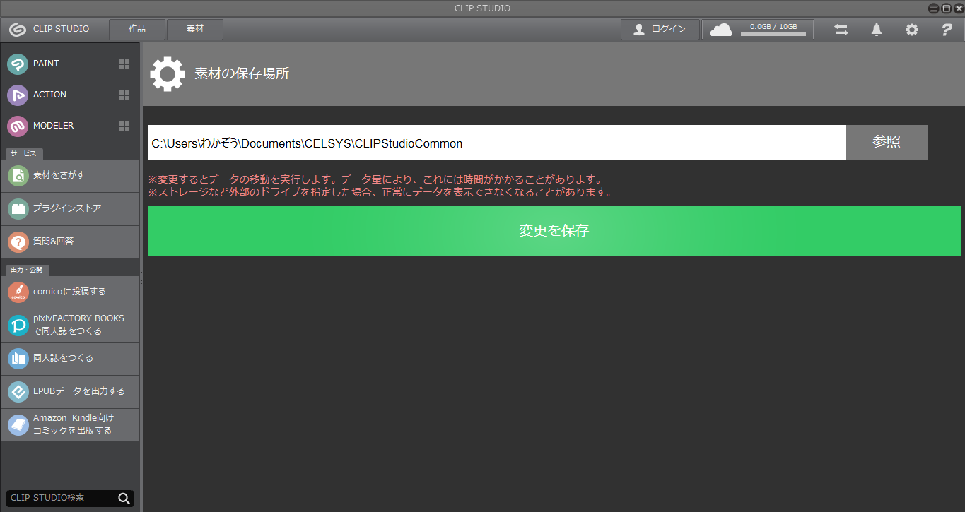Click the CLIP STUDIO search magnifier icon
The width and height of the screenshot is (965, 512).
124,499
